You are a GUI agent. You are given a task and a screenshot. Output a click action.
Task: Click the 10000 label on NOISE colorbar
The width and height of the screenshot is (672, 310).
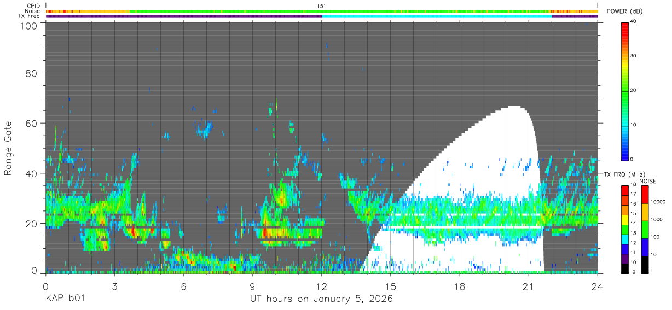tap(658, 202)
